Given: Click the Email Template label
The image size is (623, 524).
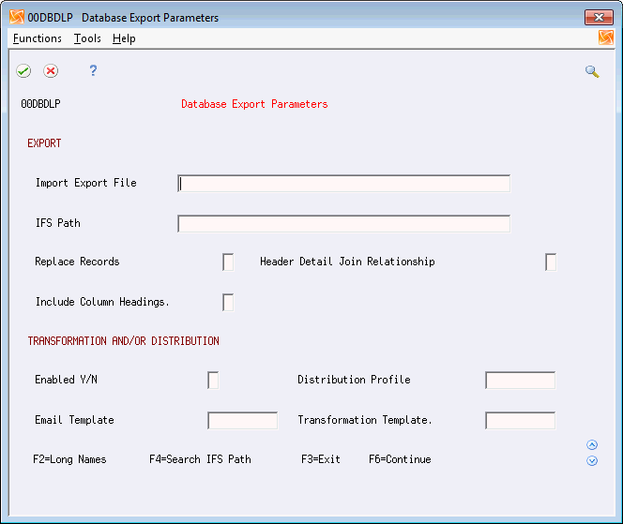Looking at the screenshot, I should (x=74, y=420).
